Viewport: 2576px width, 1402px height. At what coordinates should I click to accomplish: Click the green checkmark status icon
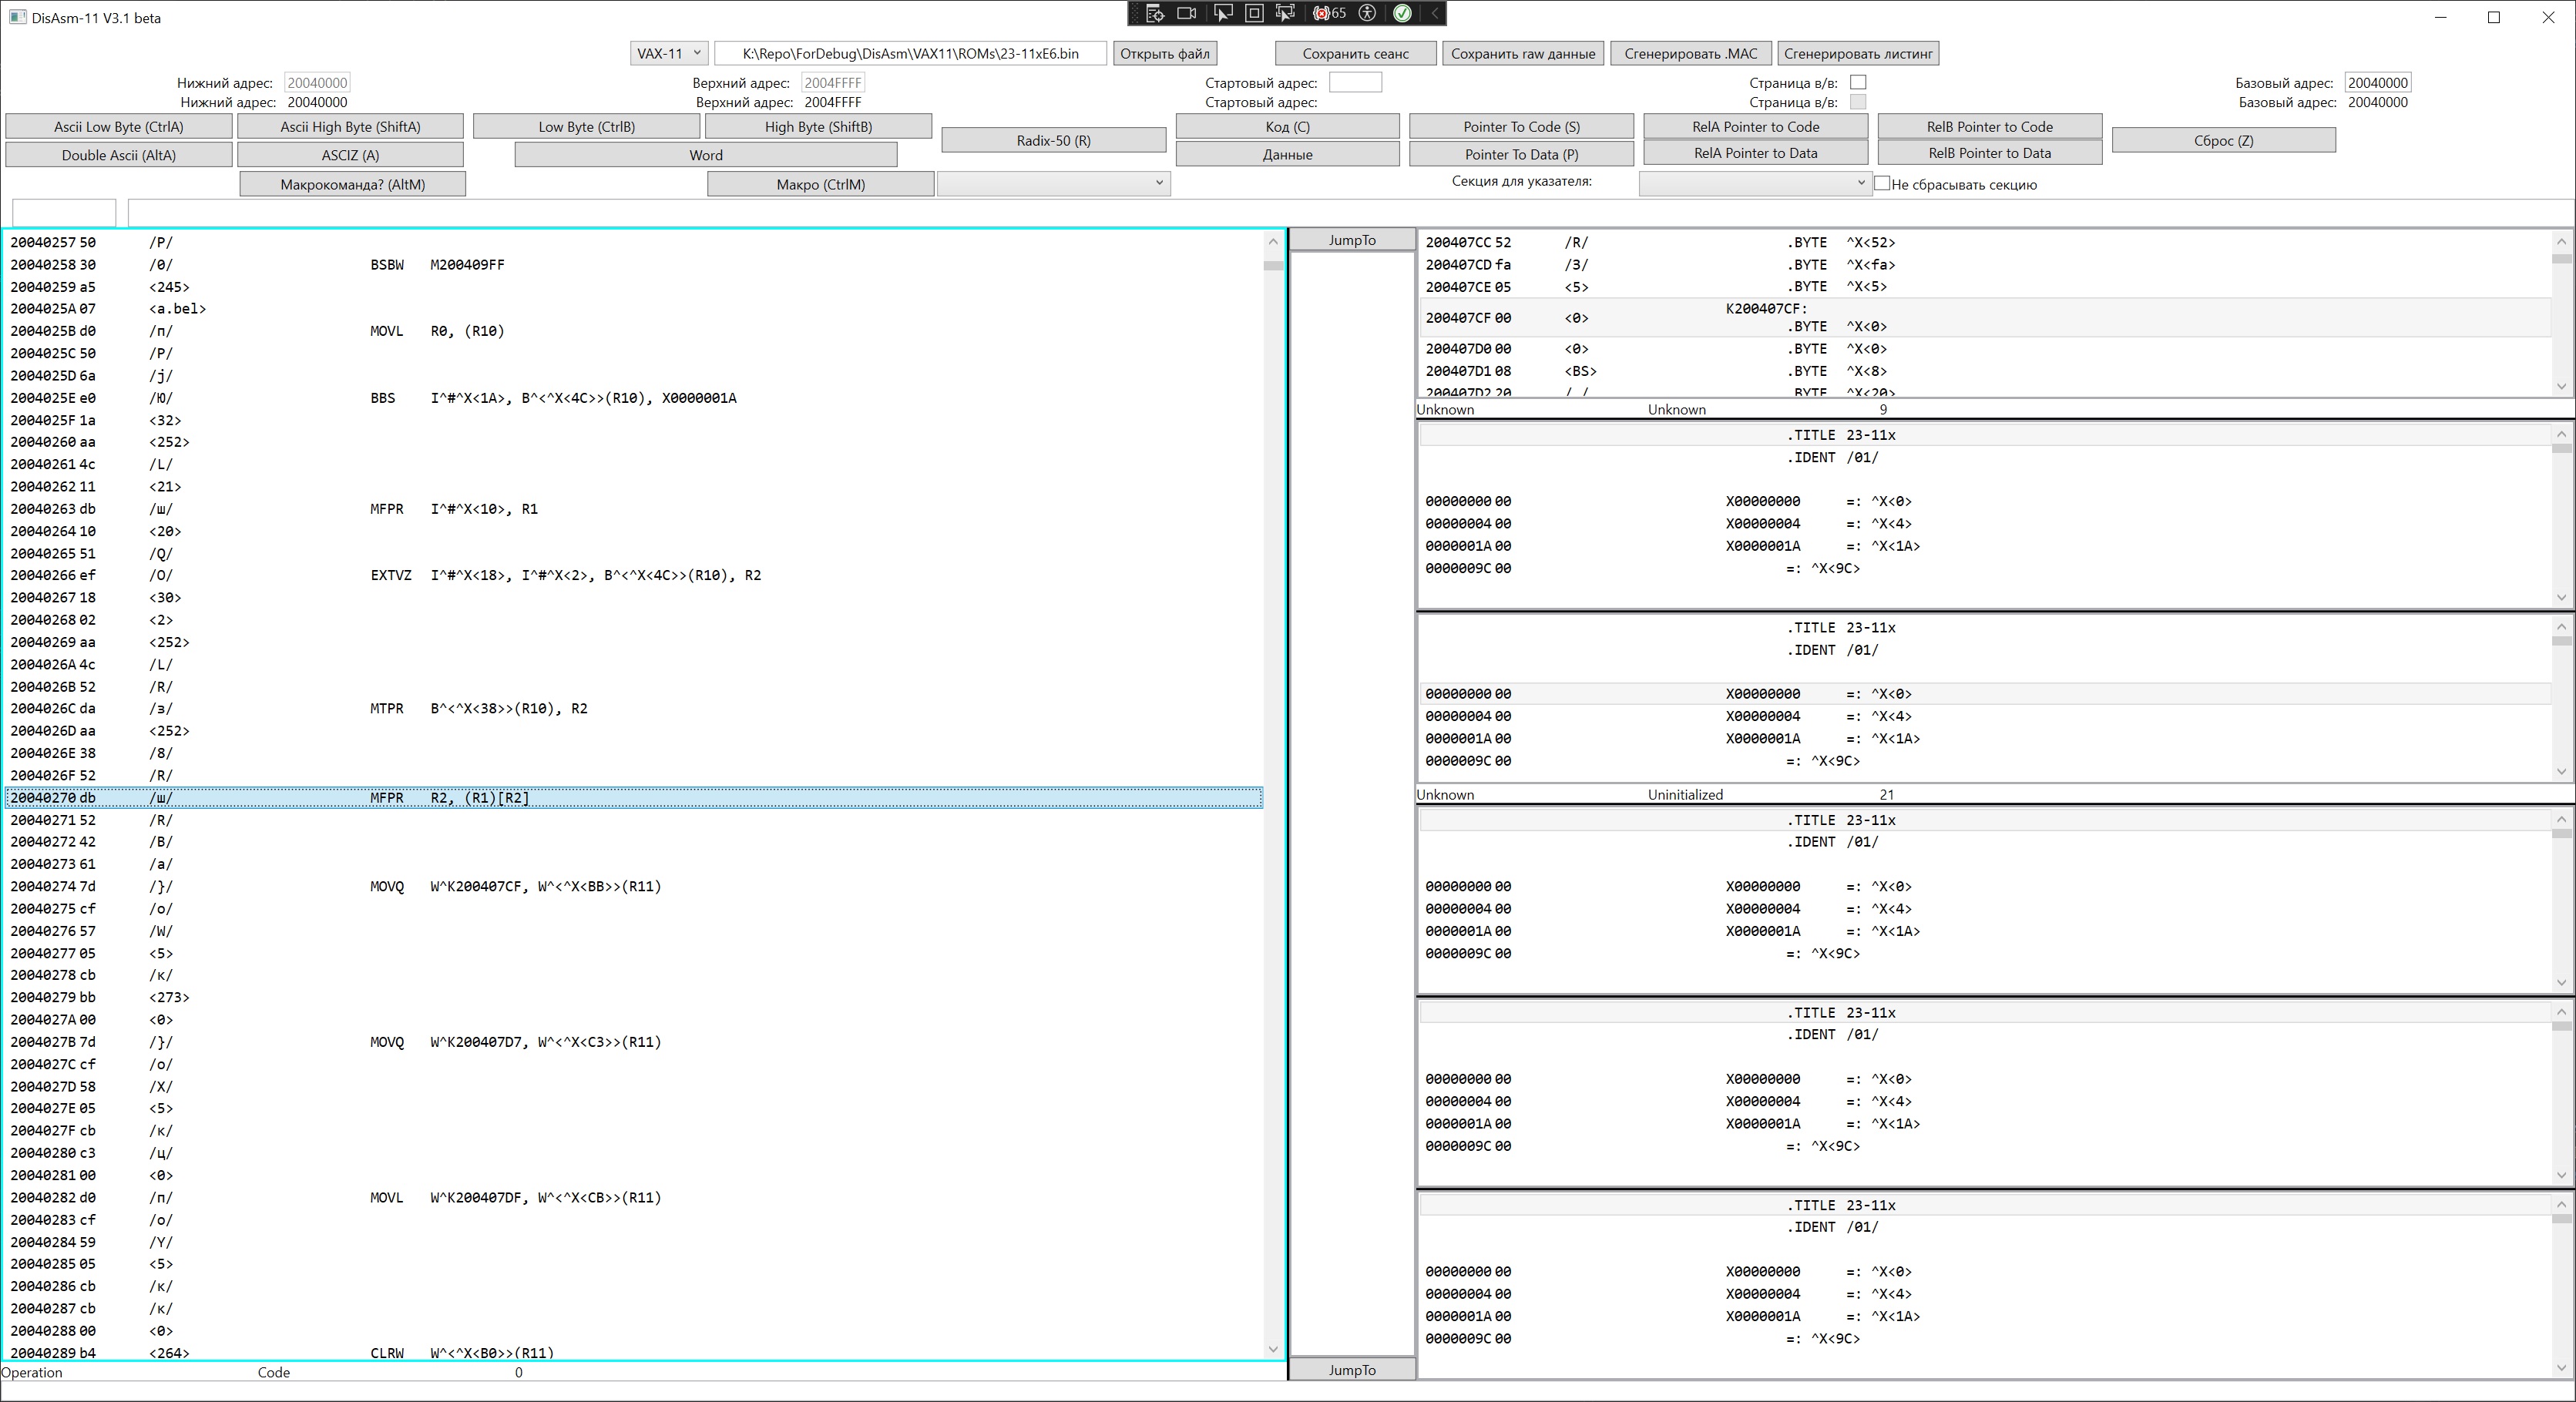coord(1402,13)
